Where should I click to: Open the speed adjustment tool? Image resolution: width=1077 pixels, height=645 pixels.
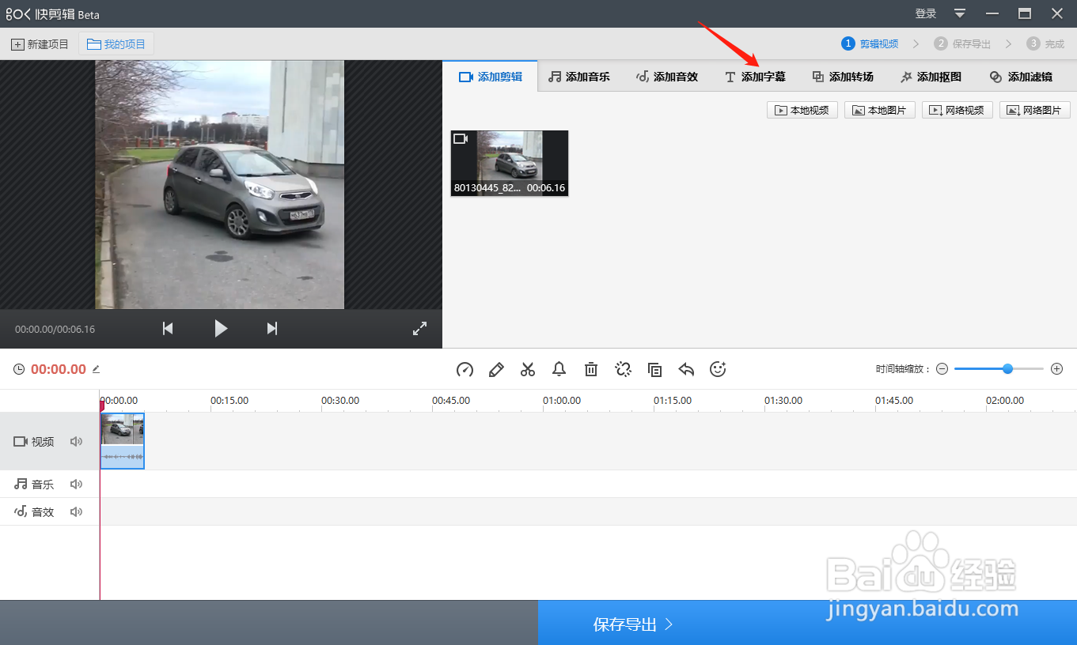pos(465,369)
